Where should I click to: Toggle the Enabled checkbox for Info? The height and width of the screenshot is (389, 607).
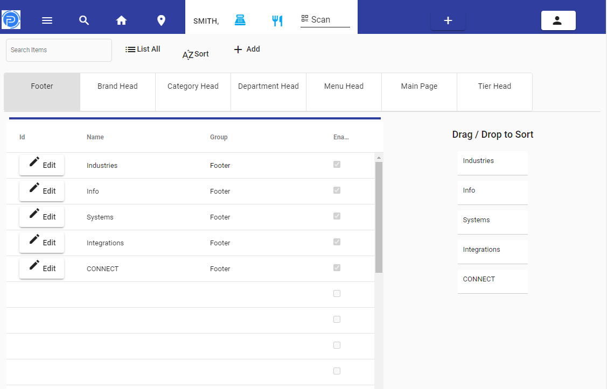(337, 190)
